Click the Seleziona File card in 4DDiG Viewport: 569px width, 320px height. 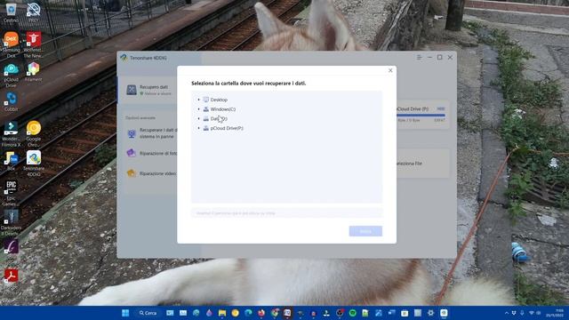[x=423, y=164]
